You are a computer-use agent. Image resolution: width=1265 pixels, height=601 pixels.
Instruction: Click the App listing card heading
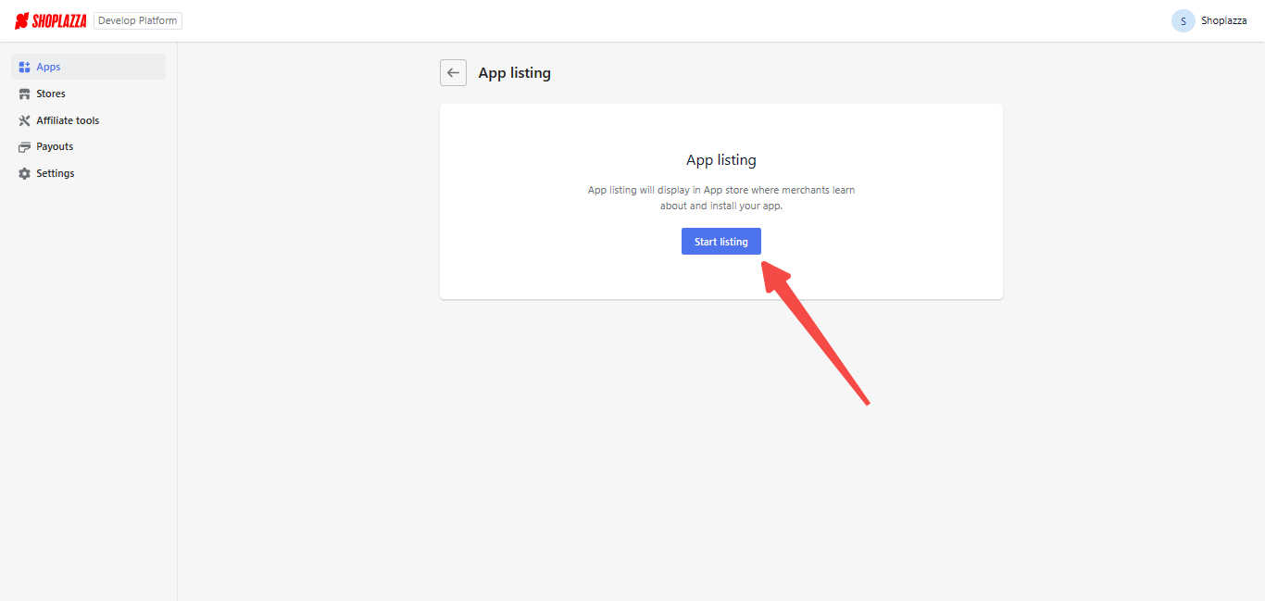pyautogui.click(x=721, y=160)
